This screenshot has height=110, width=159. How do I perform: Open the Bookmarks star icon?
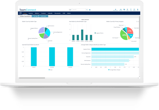(115, 10)
